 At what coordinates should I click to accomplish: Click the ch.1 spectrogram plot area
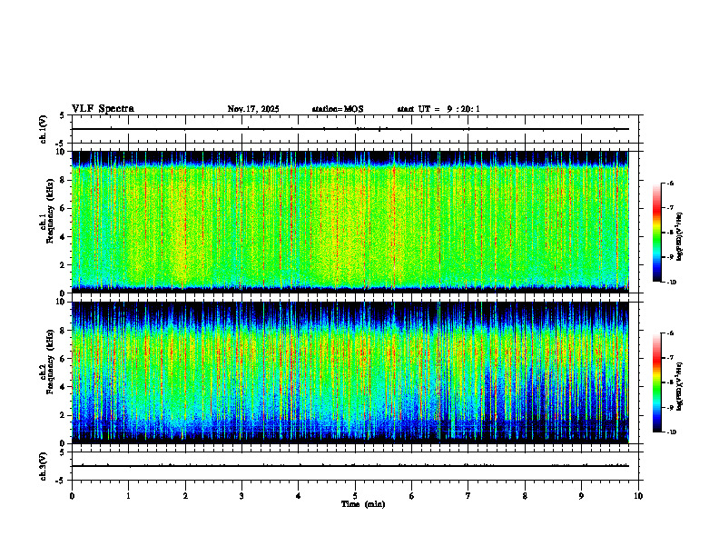pos(350,222)
